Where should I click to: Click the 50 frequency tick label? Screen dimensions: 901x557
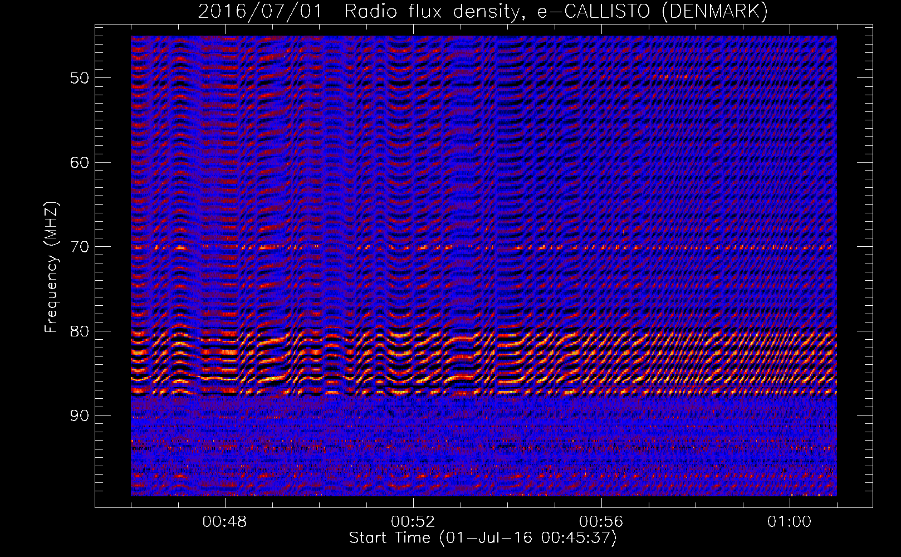(80, 78)
